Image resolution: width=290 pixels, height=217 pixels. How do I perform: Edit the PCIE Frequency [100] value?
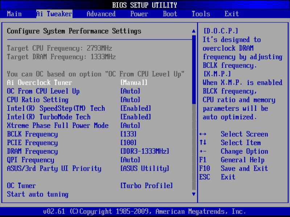point(128,142)
